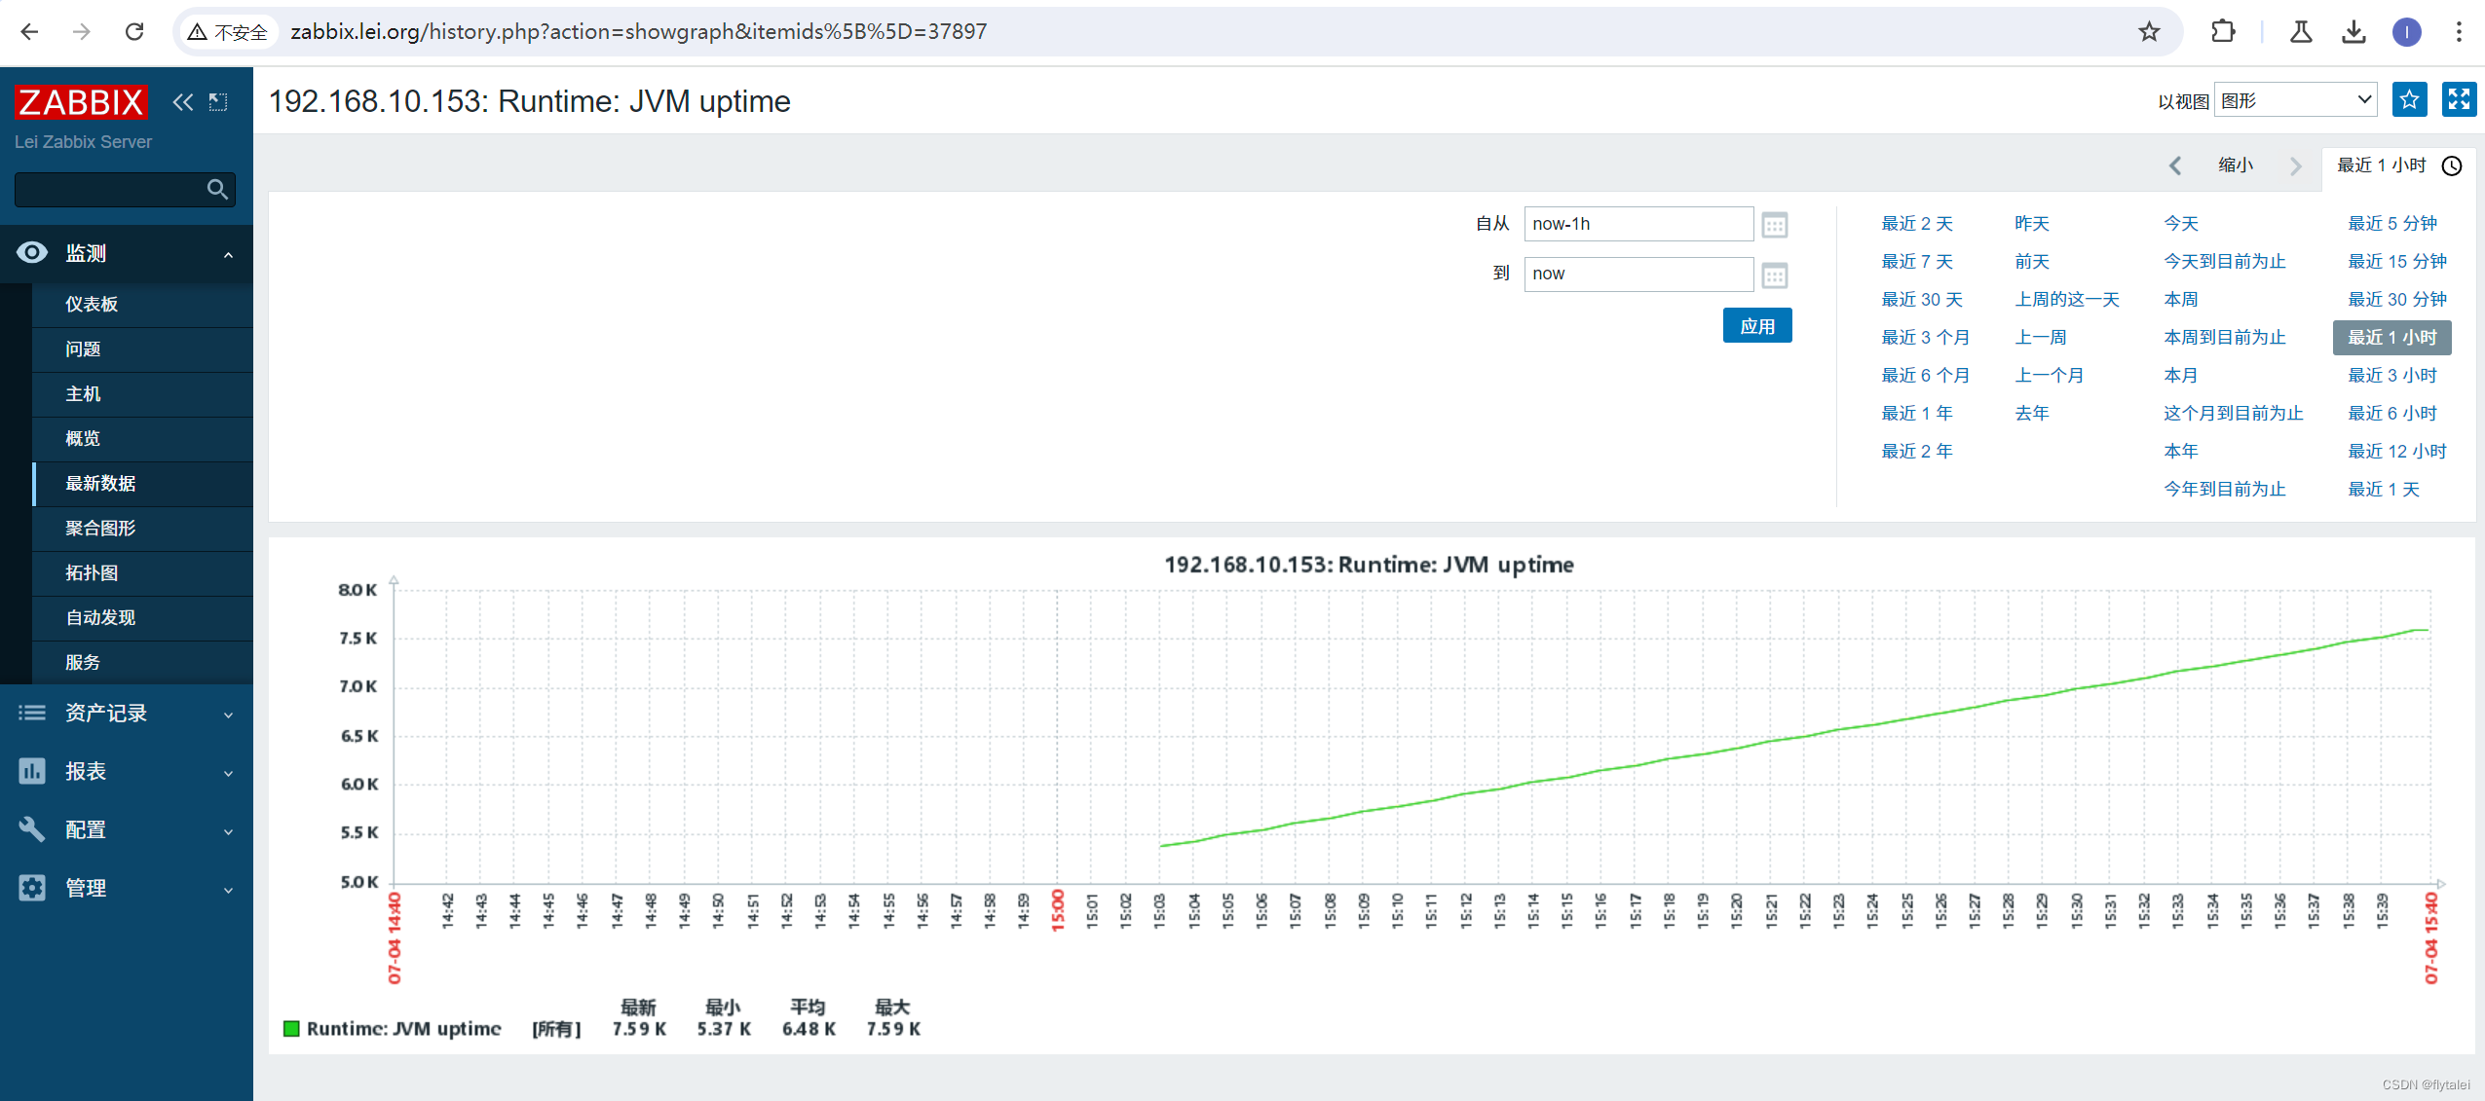Screen dimensions: 2485x1101
Task: Collapse the 监测 menu section
Action: coord(228,254)
